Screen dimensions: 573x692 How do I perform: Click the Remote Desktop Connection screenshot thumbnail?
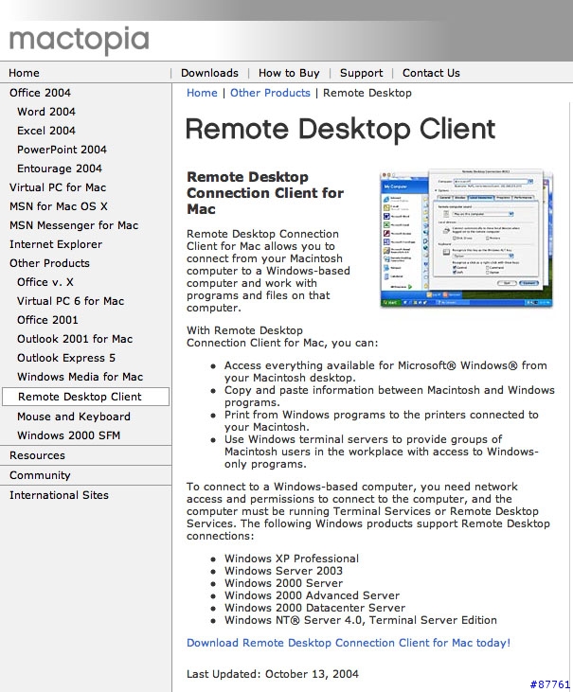pyautogui.click(x=466, y=239)
